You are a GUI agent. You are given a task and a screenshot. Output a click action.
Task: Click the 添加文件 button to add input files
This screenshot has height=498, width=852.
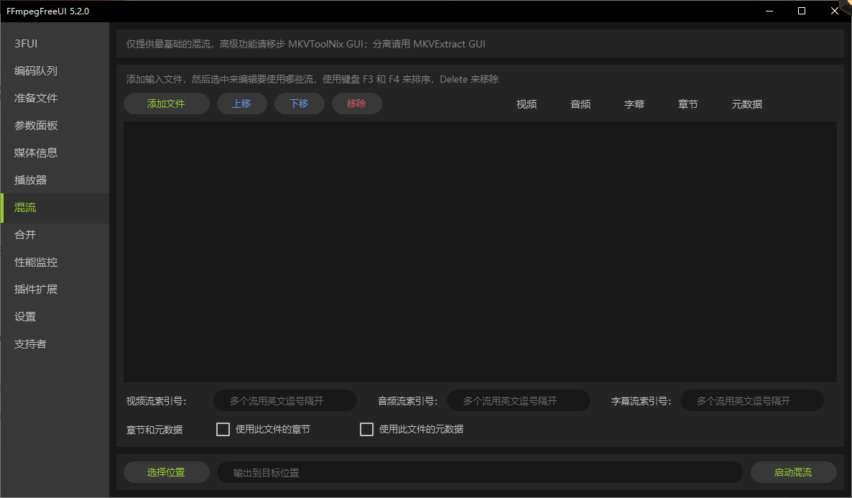tap(166, 103)
